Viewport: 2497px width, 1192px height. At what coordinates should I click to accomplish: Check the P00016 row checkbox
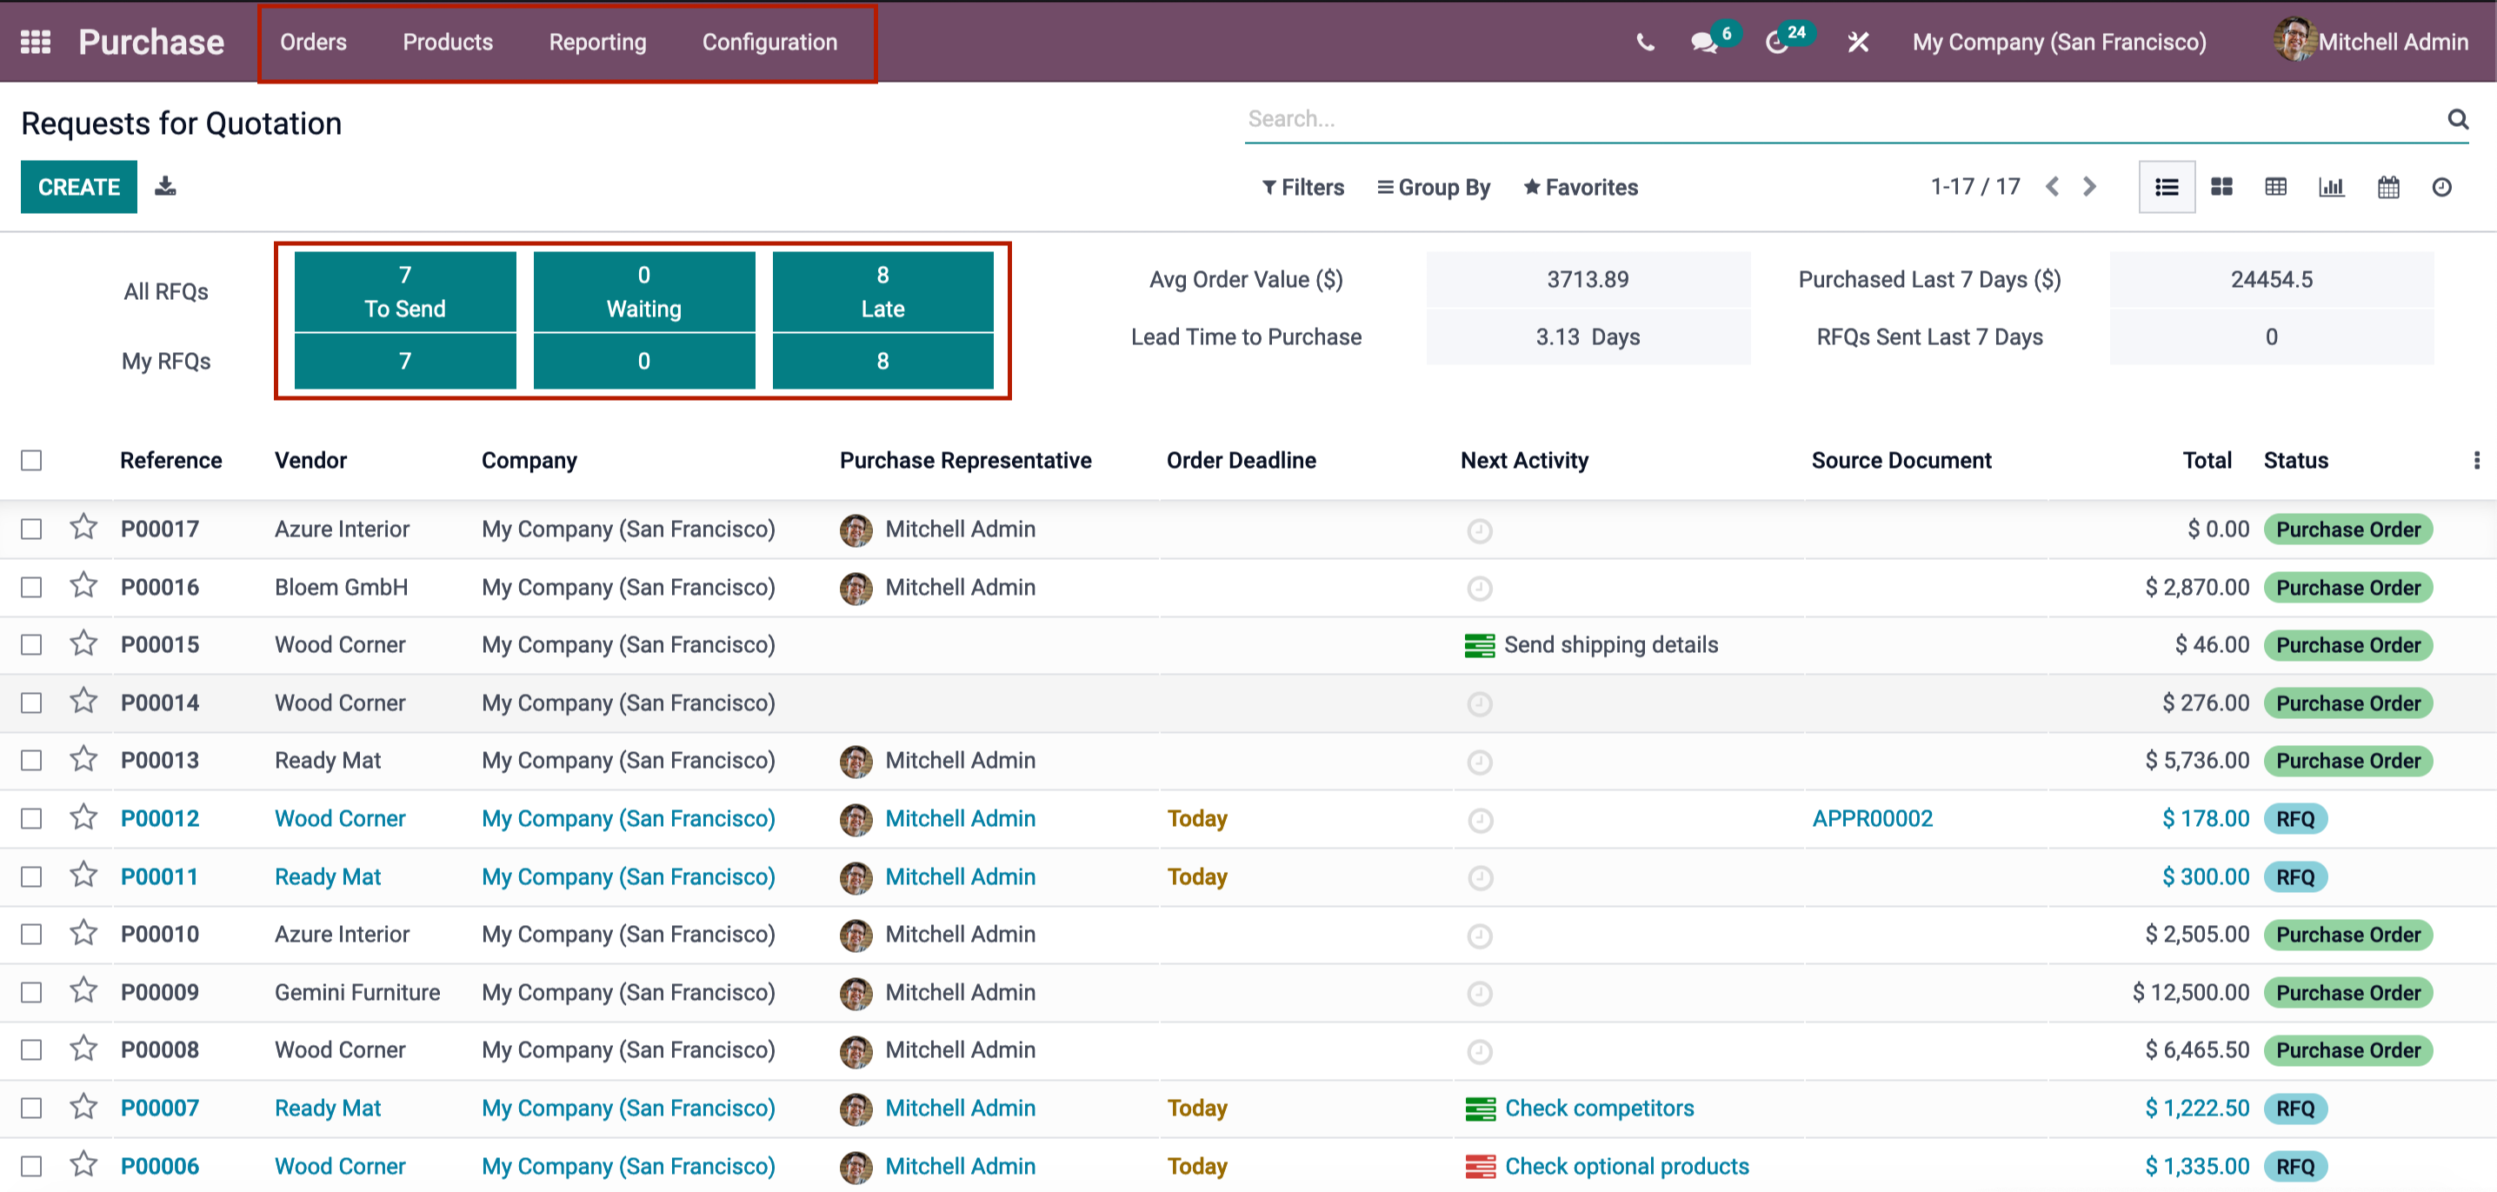pyautogui.click(x=32, y=587)
